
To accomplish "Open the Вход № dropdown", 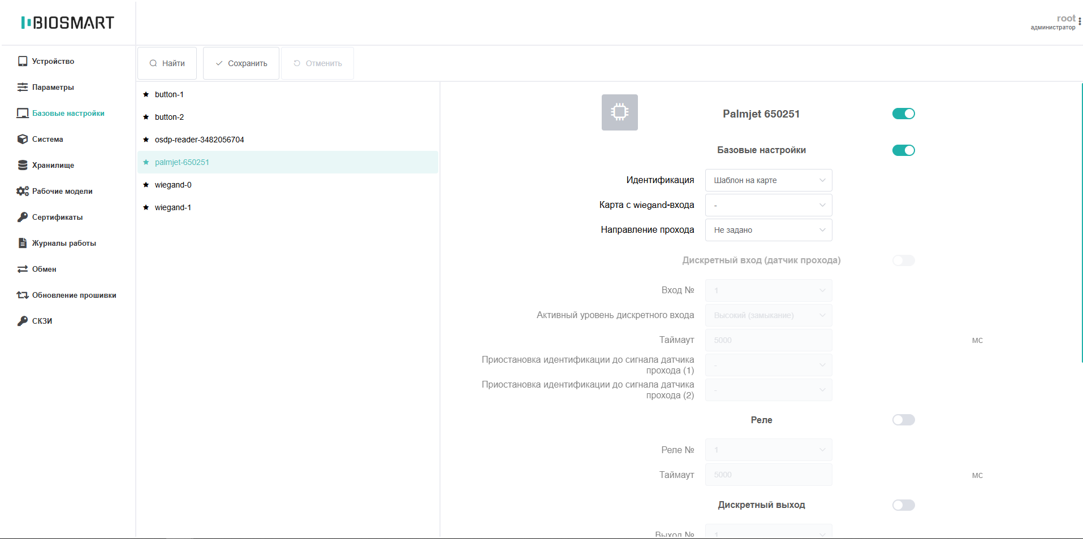I will 769,290.
